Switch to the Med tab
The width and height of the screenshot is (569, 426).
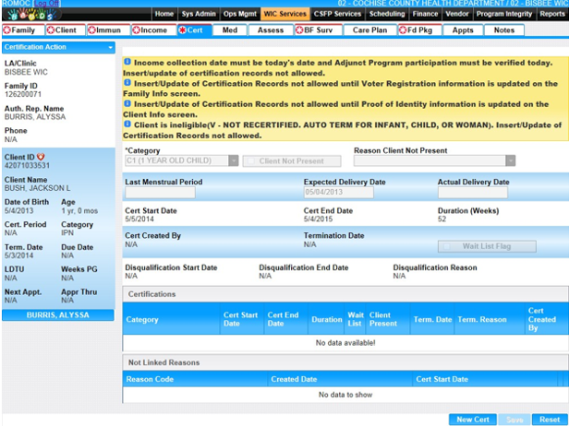(x=230, y=30)
